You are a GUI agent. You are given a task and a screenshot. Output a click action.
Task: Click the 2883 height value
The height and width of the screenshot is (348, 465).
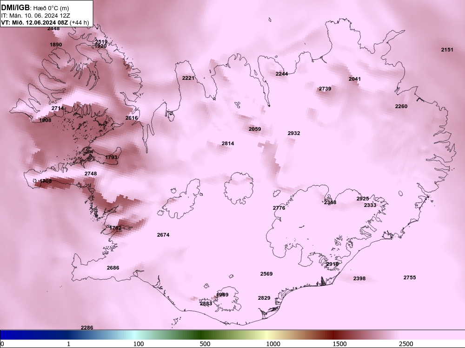pos(206,303)
